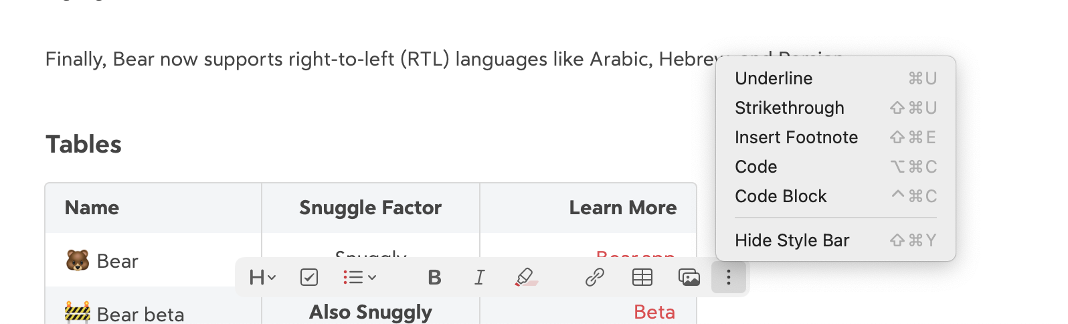The width and height of the screenshot is (1068, 324).
Task: Expand the list style dropdown
Action: (x=359, y=277)
